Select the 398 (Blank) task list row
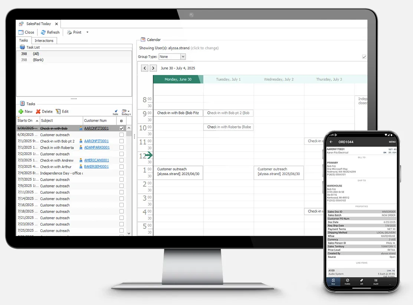 (74, 60)
